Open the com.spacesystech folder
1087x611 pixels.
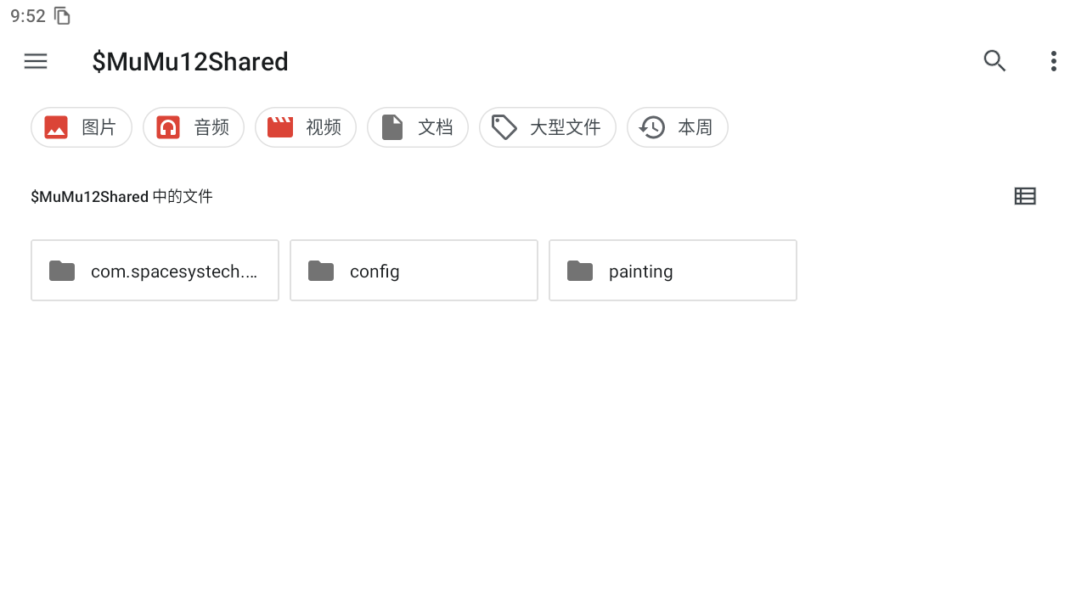[155, 271]
